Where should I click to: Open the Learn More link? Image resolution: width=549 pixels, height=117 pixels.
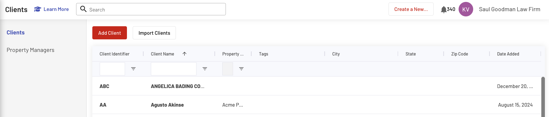pos(56,9)
